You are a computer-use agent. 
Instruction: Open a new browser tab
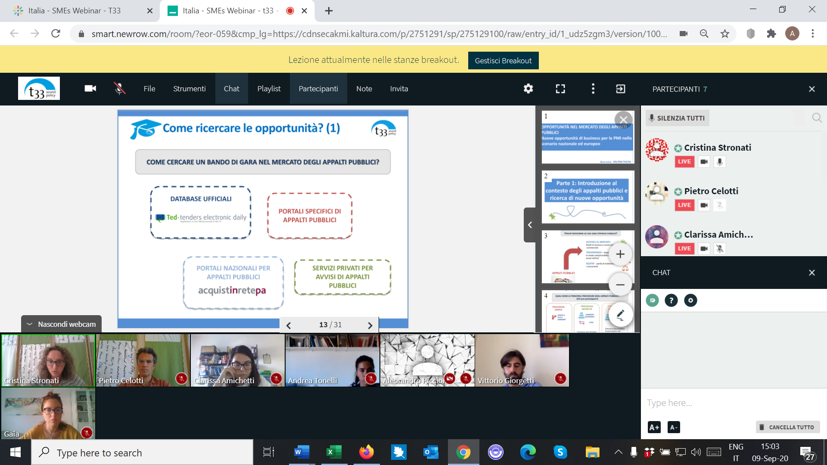pos(329,11)
